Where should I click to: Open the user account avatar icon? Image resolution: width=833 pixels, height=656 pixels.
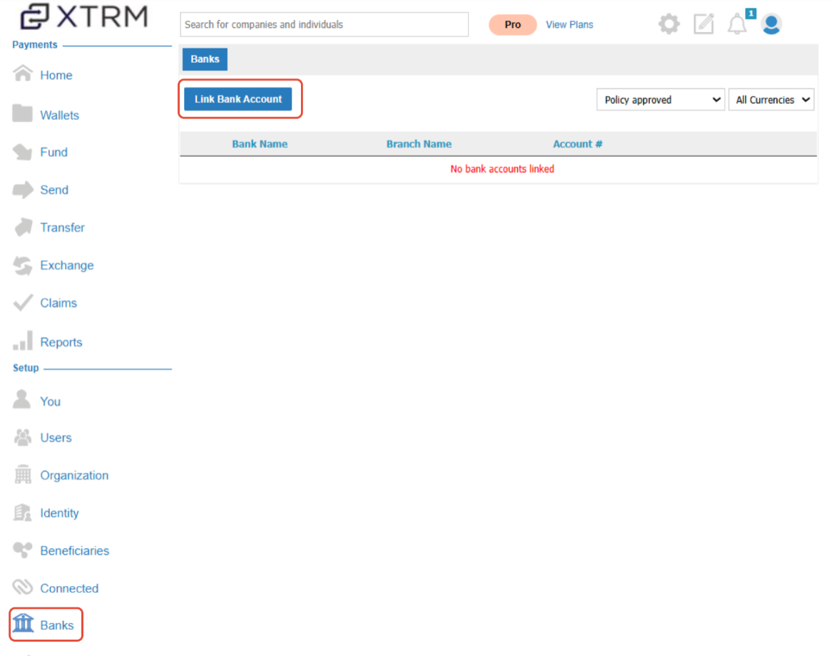pos(771,24)
